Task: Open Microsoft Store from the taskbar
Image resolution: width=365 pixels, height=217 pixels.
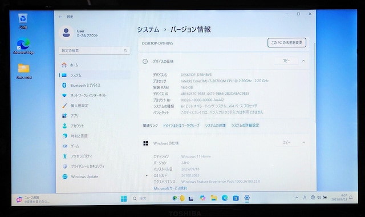Action: [236, 198]
